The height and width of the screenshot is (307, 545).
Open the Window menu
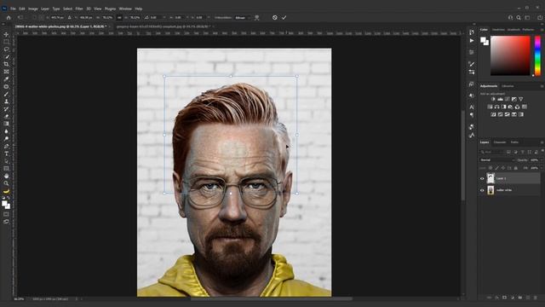[x=125, y=9]
